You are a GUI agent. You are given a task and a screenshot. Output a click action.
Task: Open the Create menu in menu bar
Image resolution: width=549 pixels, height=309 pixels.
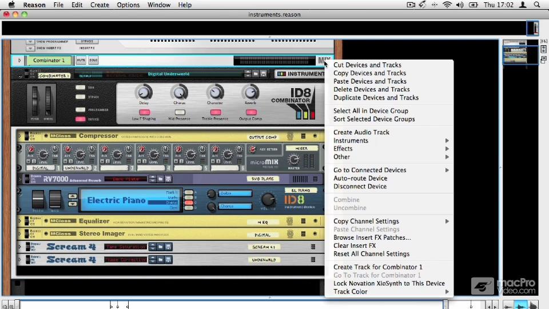point(100,5)
